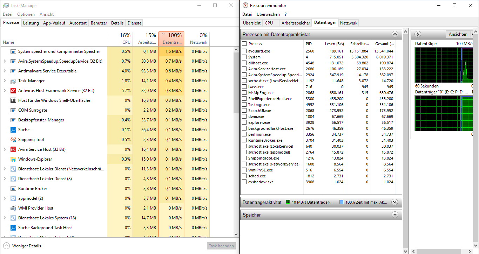Click the Task-Manager title bar icon

[6, 6]
